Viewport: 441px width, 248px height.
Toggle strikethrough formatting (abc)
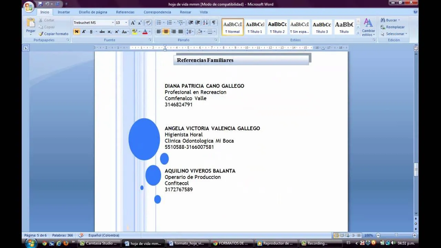[x=102, y=32]
